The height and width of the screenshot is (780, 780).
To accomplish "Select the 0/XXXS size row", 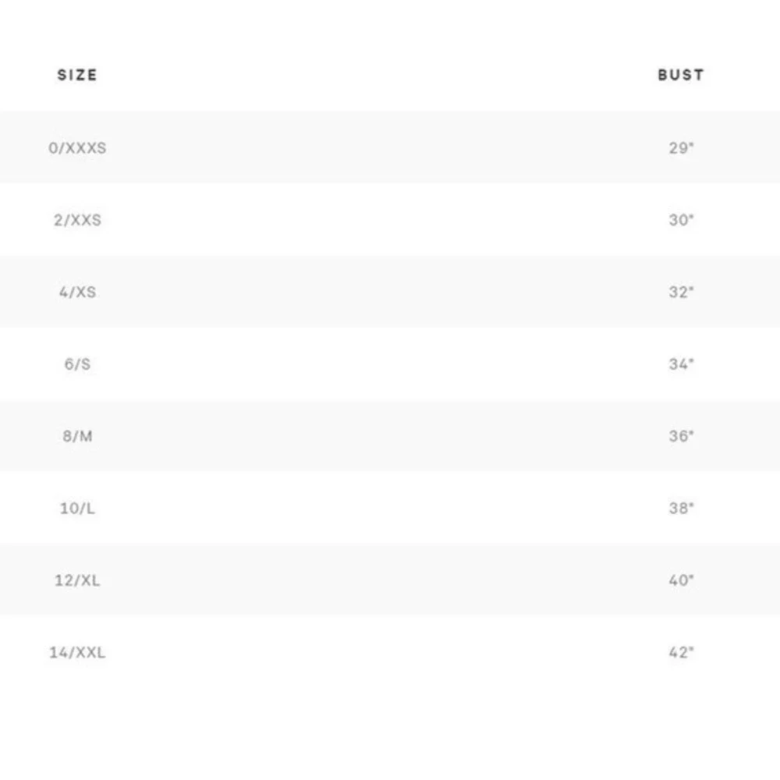I will (390, 147).
